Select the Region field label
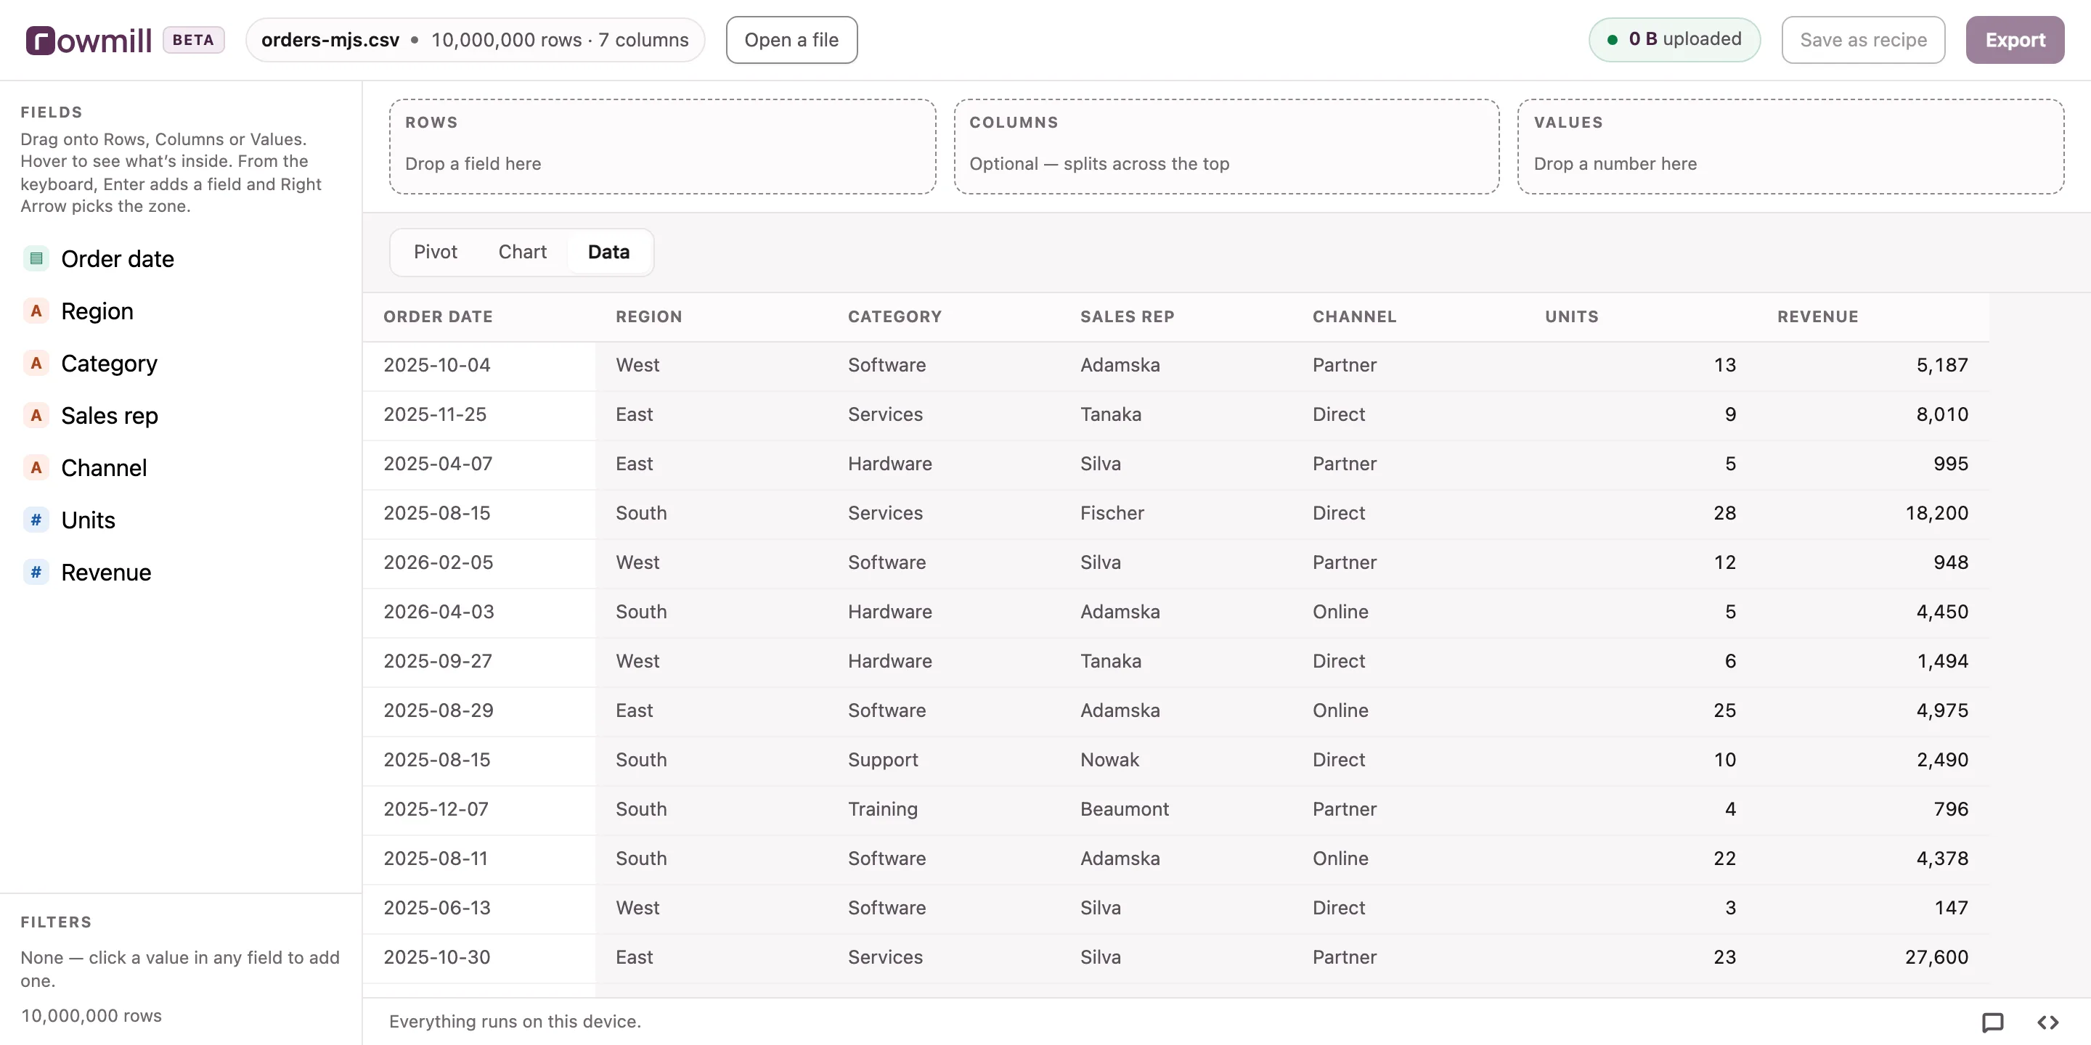The height and width of the screenshot is (1045, 2091). point(97,311)
